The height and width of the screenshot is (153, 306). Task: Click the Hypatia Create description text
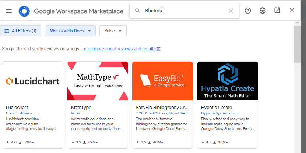click(x=228, y=124)
